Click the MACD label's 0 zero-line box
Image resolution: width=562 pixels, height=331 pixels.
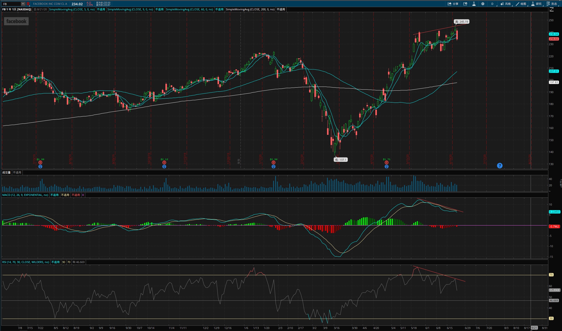(83, 195)
